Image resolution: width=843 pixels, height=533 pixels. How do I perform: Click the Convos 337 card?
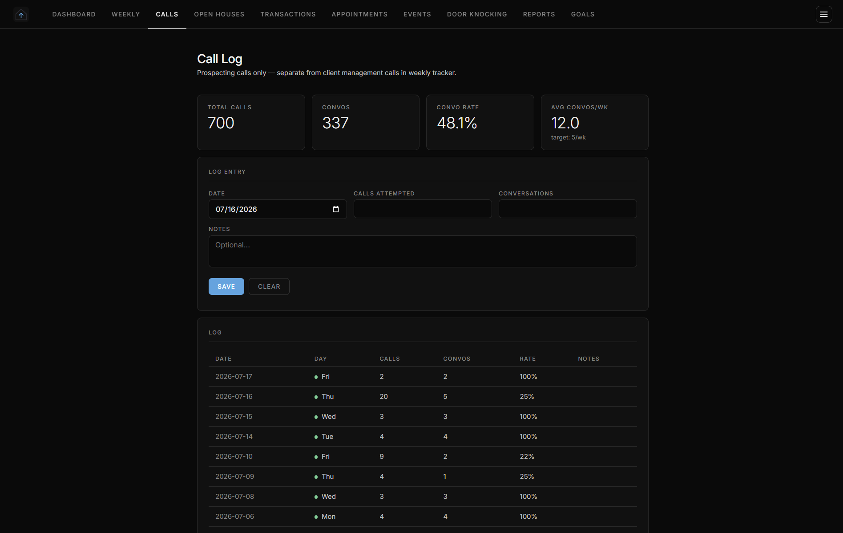[x=366, y=122]
